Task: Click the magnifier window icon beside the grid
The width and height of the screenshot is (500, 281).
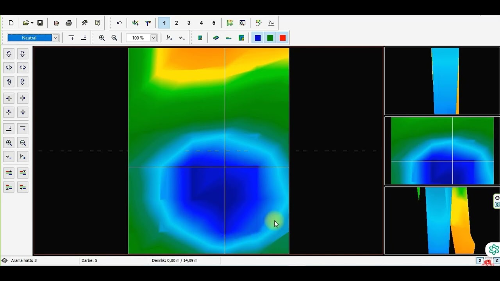Action: point(243,23)
